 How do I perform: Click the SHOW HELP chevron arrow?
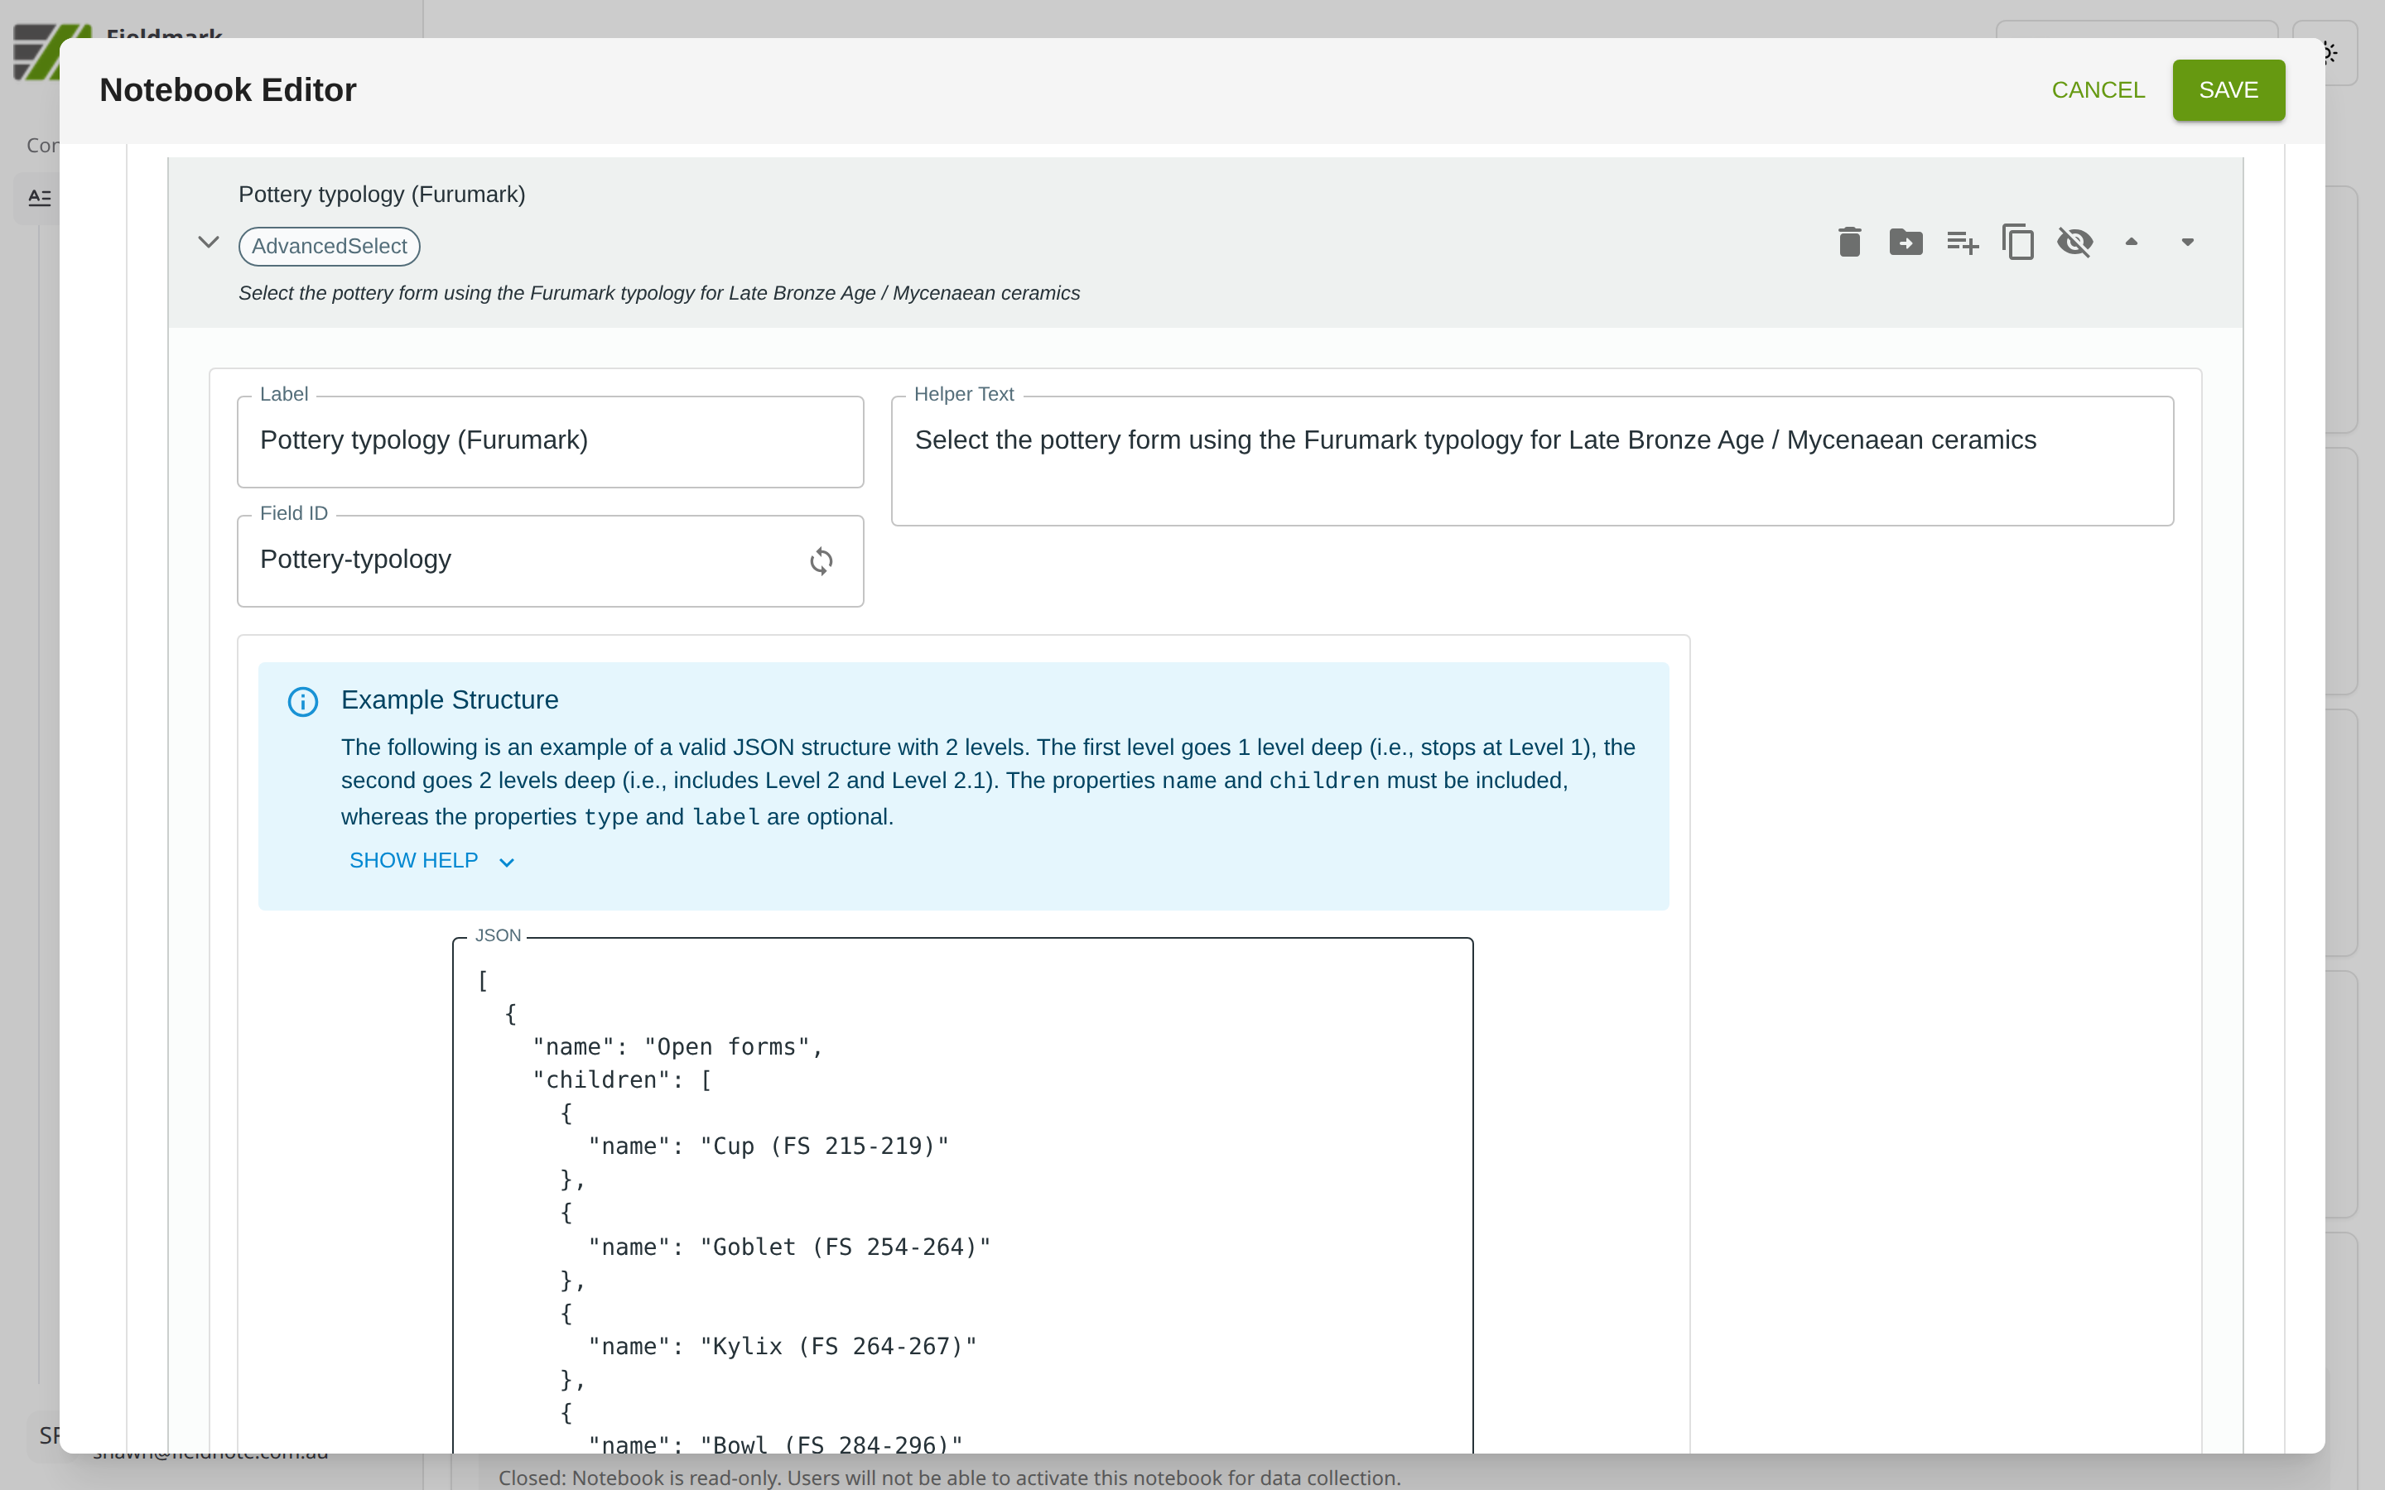(507, 863)
